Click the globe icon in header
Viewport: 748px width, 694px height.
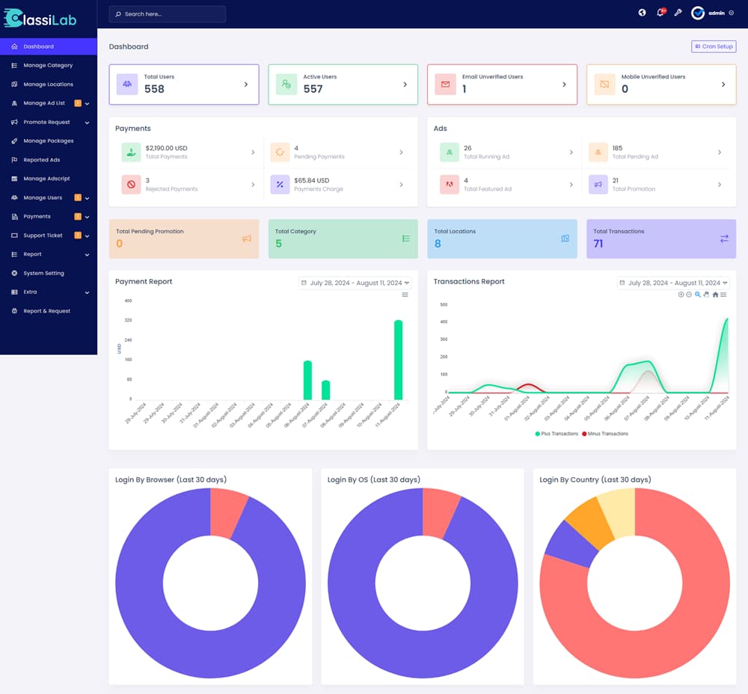(x=642, y=13)
